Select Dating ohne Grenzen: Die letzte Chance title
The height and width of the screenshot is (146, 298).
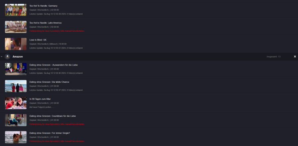coord(49,82)
